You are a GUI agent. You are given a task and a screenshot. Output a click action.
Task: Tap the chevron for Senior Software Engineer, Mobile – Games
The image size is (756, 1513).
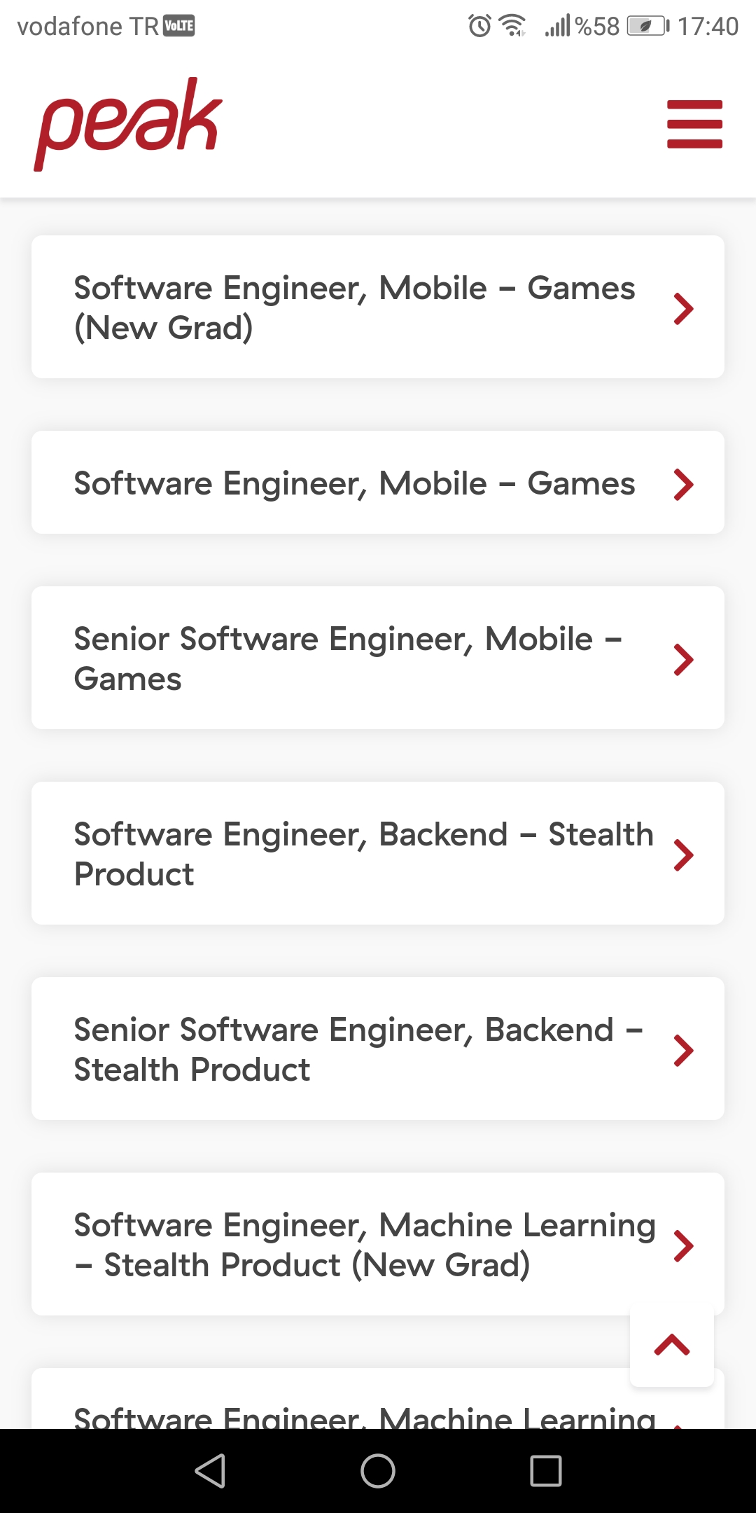(683, 659)
